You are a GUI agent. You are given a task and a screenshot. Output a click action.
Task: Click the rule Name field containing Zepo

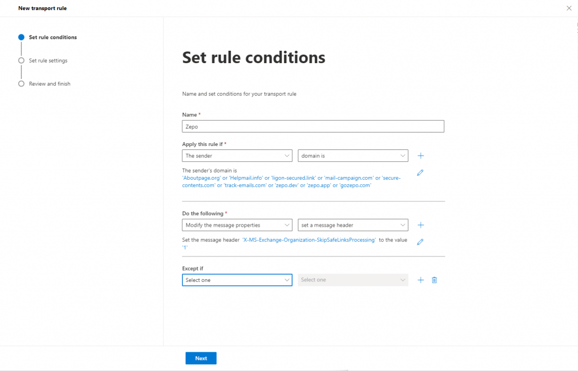click(x=313, y=127)
